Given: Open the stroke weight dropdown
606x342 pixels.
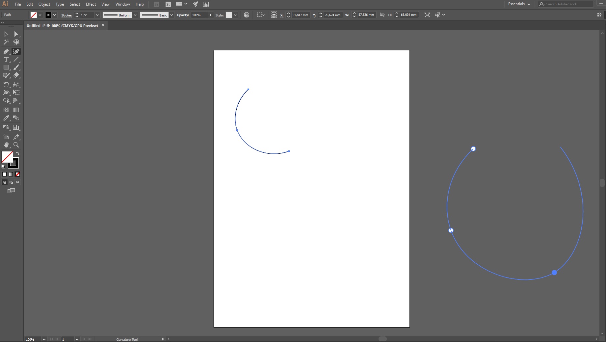Looking at the screenshot, I should tap(97, 15).
